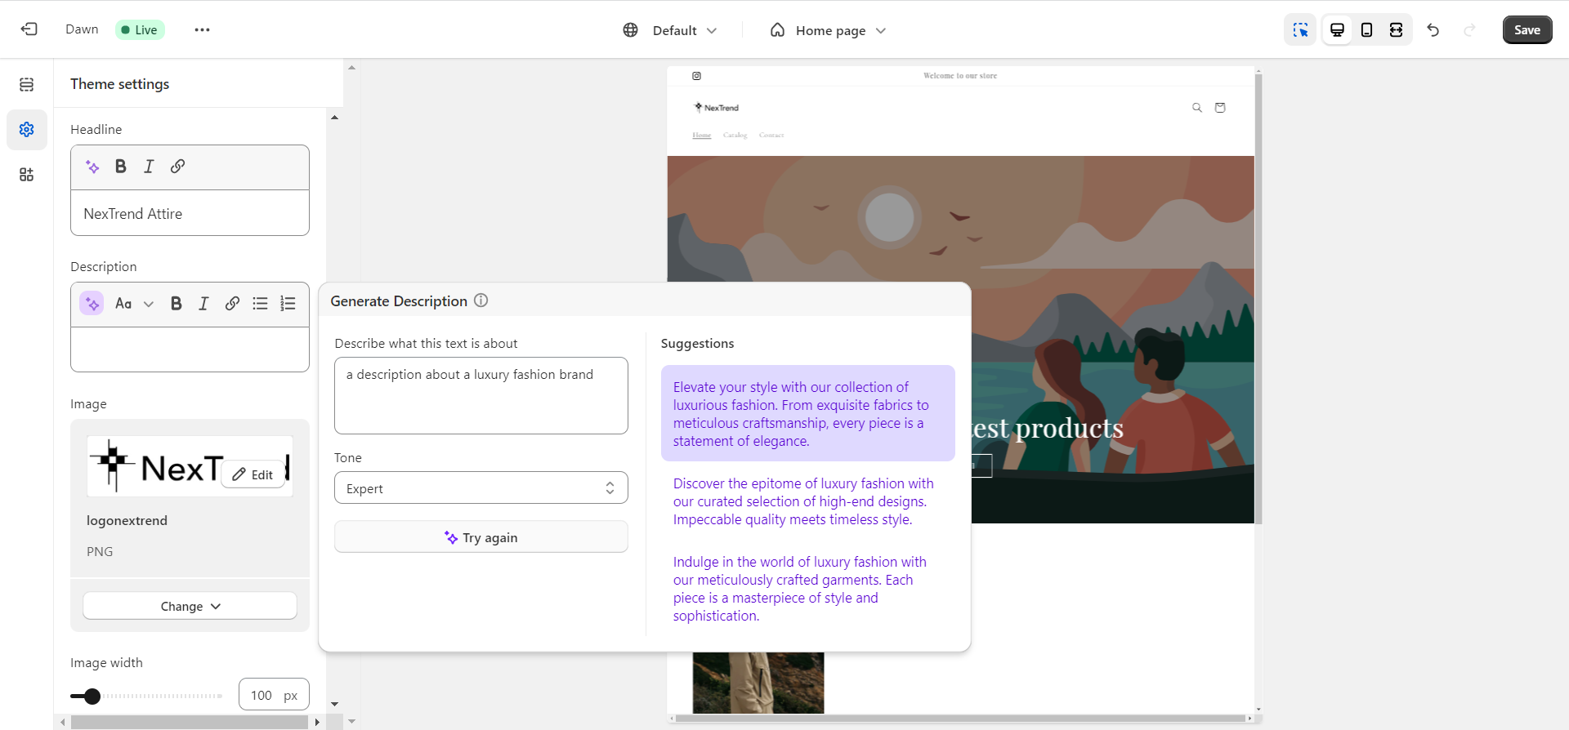This screenshot has width=1569, height=730.
Task: Undo the last change
Action: 1433,30
